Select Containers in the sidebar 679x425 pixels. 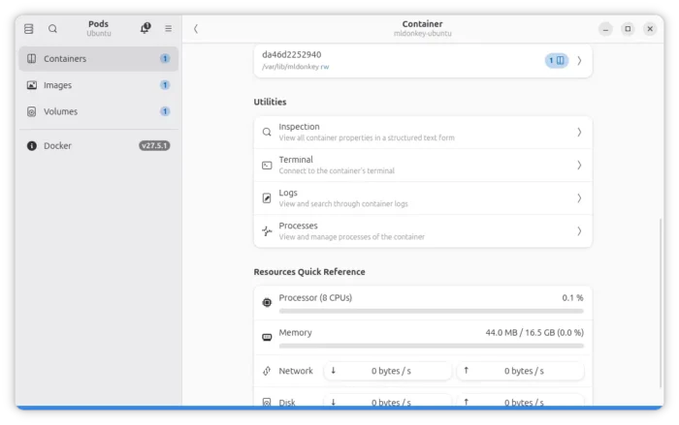coord(98,59)
